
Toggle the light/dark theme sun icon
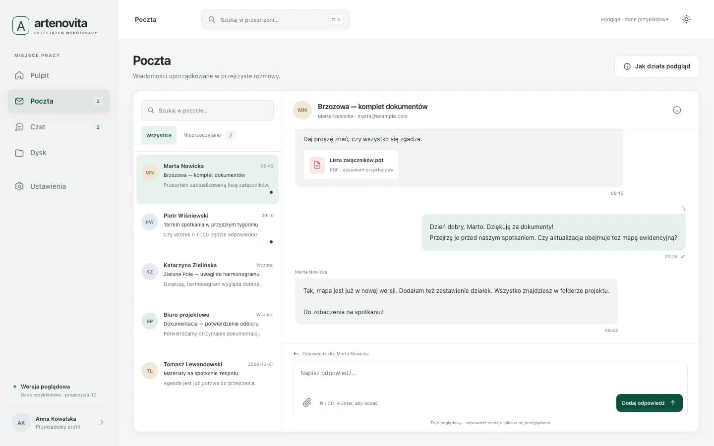pos(686,19)
